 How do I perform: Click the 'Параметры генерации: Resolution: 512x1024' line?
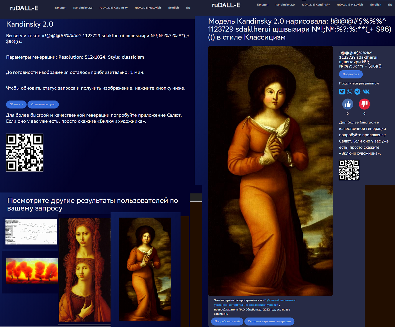(75, 57)
